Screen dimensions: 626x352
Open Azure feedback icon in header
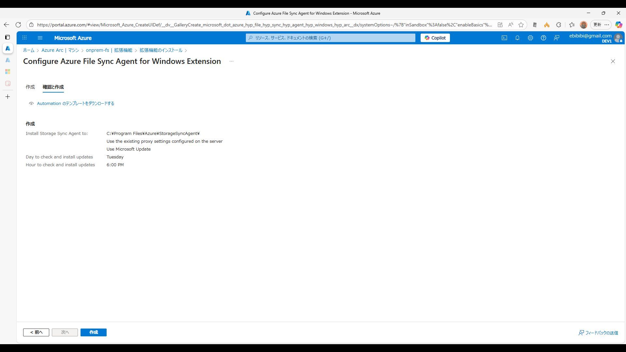pyautogui.click(x=556, y=38)
